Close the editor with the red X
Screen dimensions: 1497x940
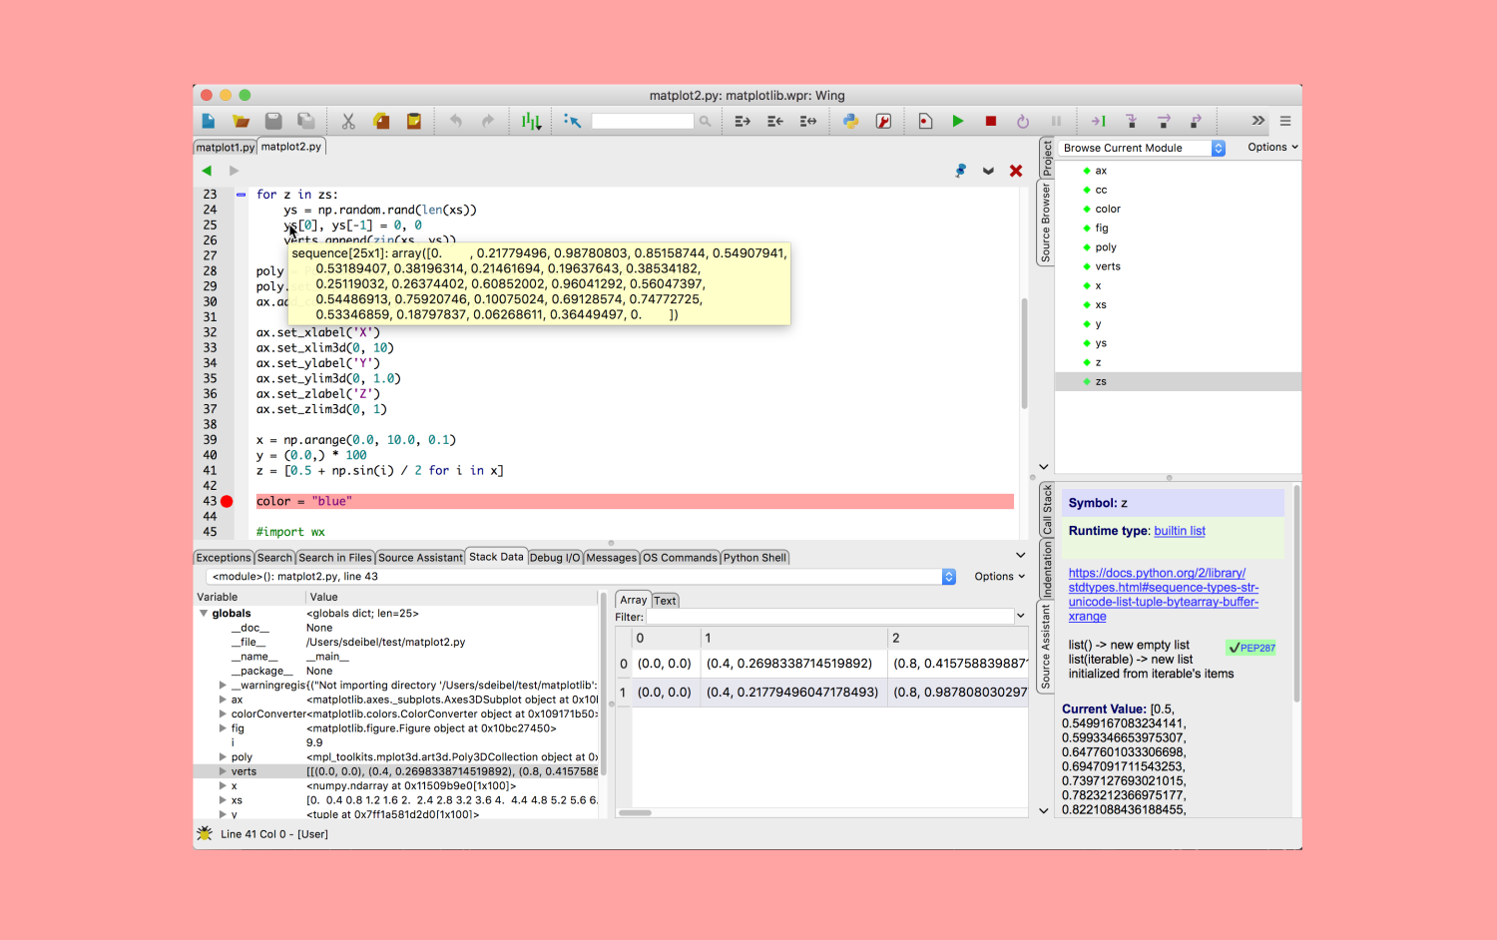[x=1016, y=171]
